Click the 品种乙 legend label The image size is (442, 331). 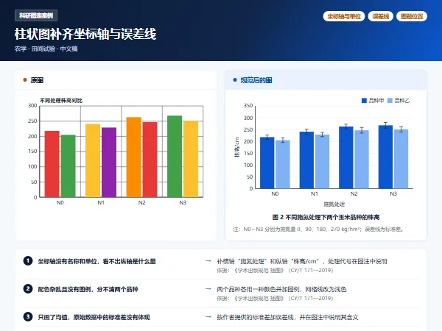pyautogui.click(x=402, y=101)
